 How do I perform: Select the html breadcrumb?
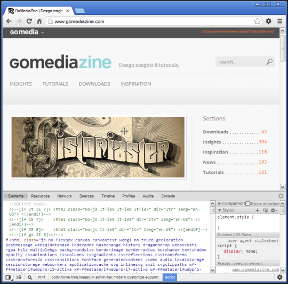(41, 277)
